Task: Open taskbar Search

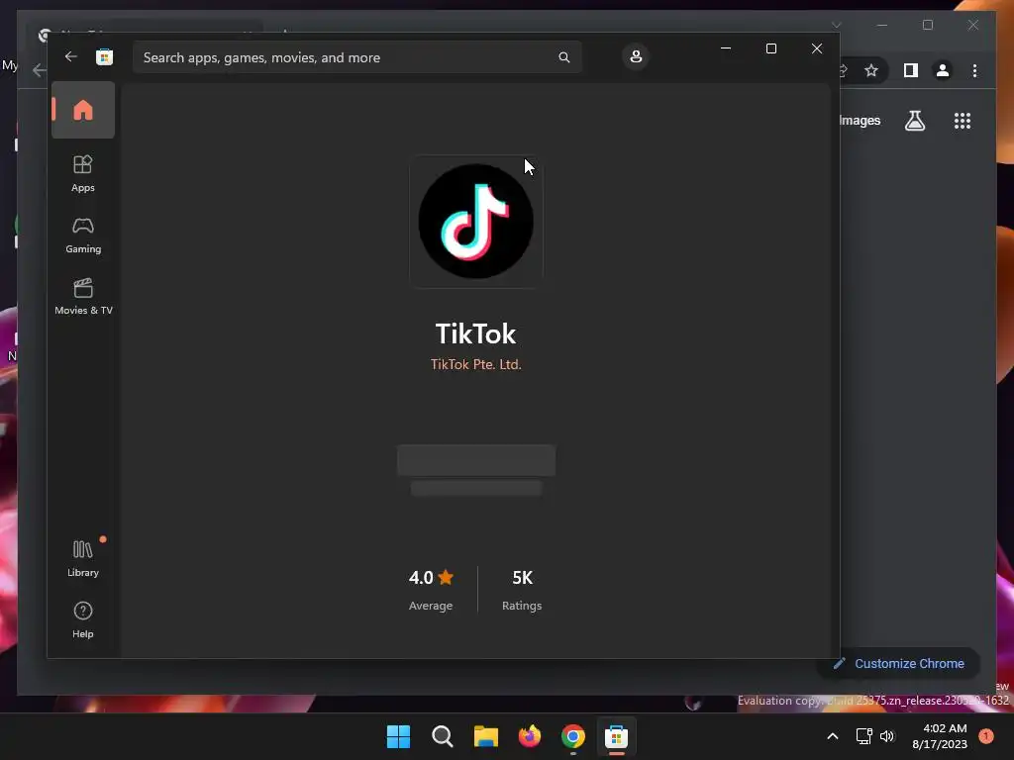Action: tap(443, 736)
